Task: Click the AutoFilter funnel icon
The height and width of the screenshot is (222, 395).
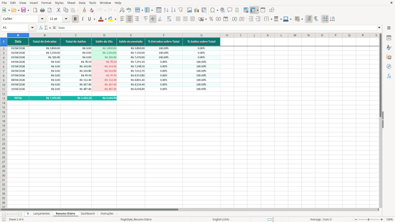Action: pyautogui.click(x=181, y=10)
